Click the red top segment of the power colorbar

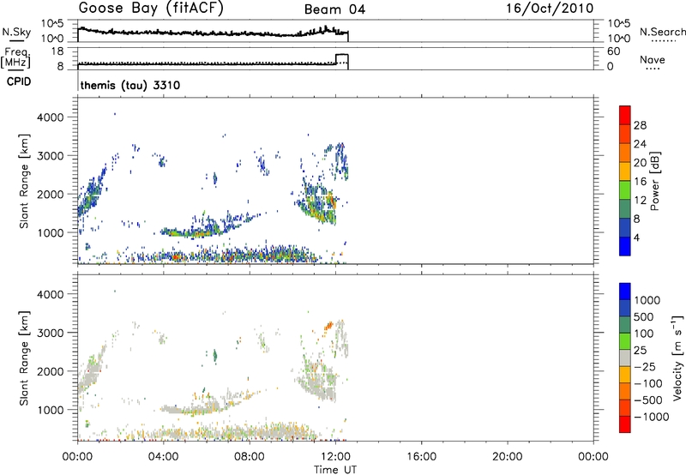click(625, 115)
